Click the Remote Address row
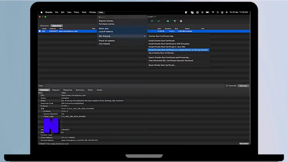This screenshot has height=162, width=288. 144,140
